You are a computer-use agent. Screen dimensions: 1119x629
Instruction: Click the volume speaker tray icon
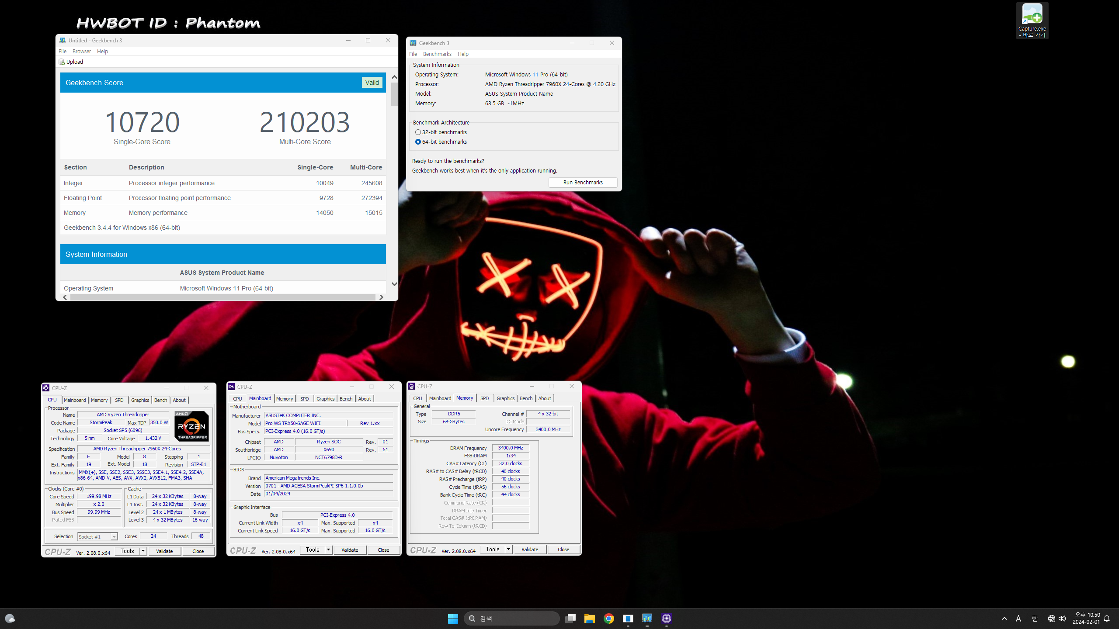[1062, 618]
